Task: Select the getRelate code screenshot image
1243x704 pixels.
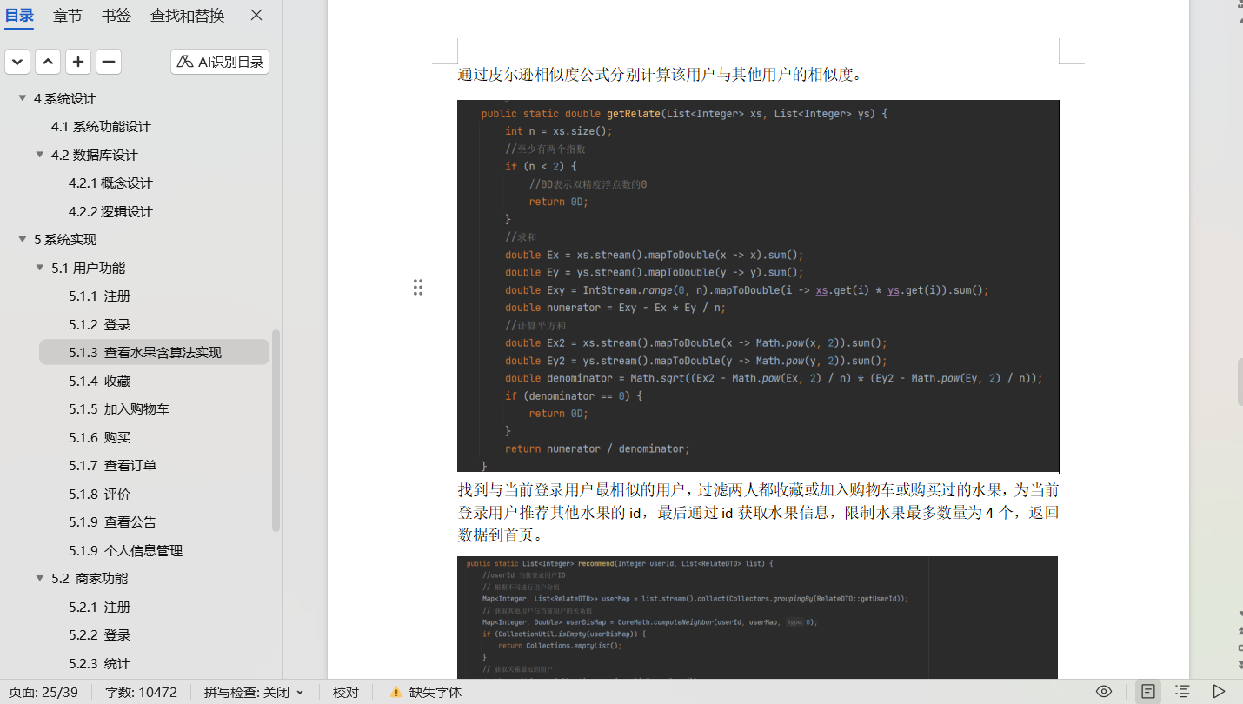Action: (758, 286)
